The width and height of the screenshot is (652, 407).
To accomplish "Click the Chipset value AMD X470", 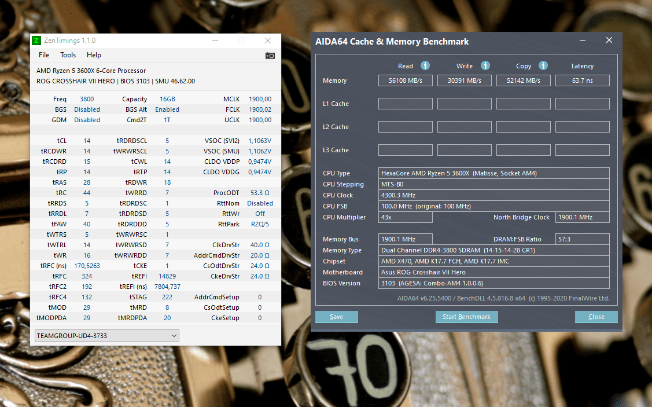I will pos(494,261).
